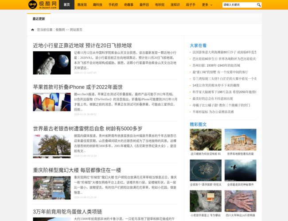This screenshot has height=221, width=288.
Task: Open sidebar link 法国游客意大利海滩偷80斤沙子
Action: tap(224, 52)
